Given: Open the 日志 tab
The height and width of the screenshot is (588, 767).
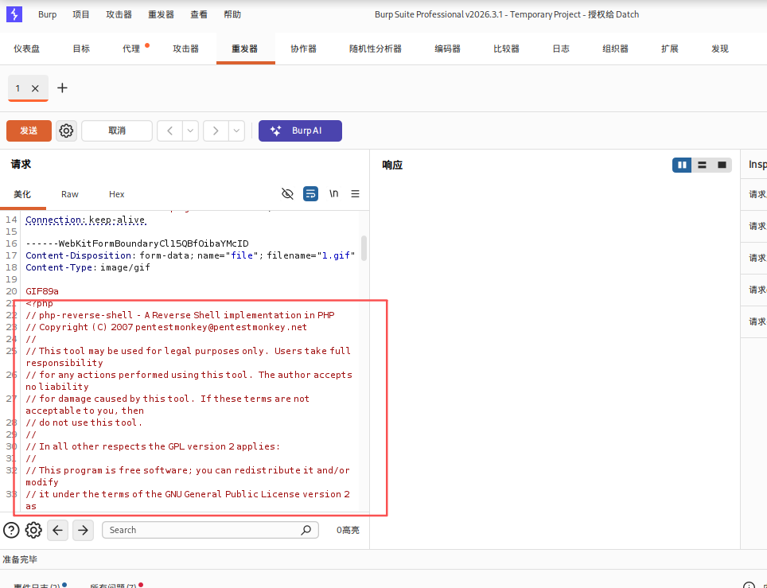Looking at the screenshot, I should 561,49.
